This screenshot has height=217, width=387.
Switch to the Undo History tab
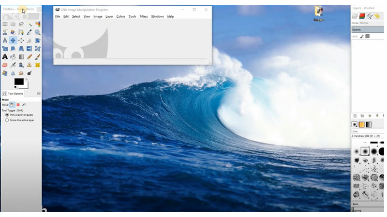click(x=377, y=16)
